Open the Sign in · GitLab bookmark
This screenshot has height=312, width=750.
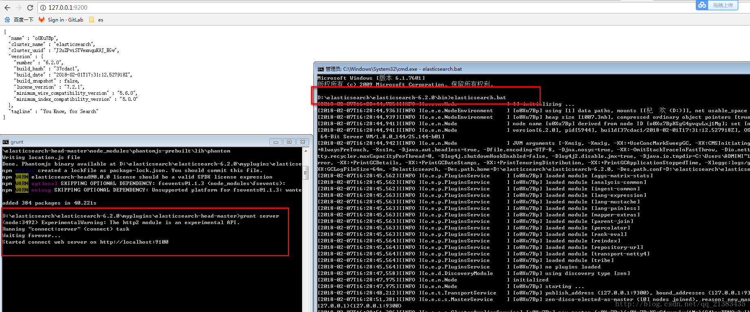61,20
